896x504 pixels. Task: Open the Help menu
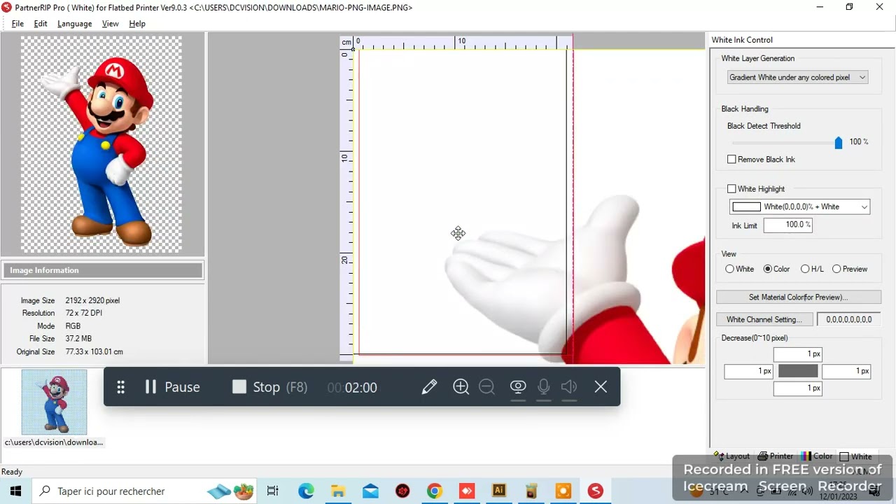(x=137, y=24)
